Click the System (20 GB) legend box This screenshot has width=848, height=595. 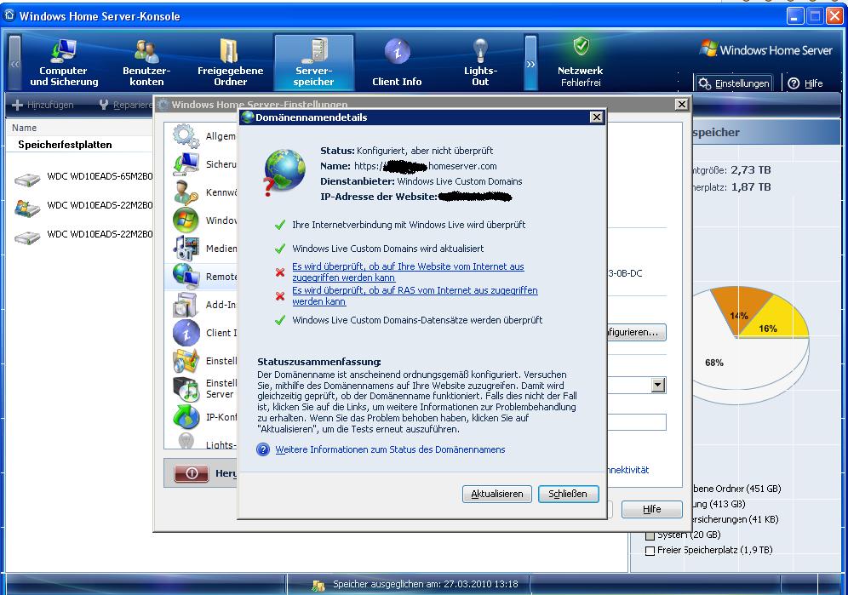coord(650,536)
